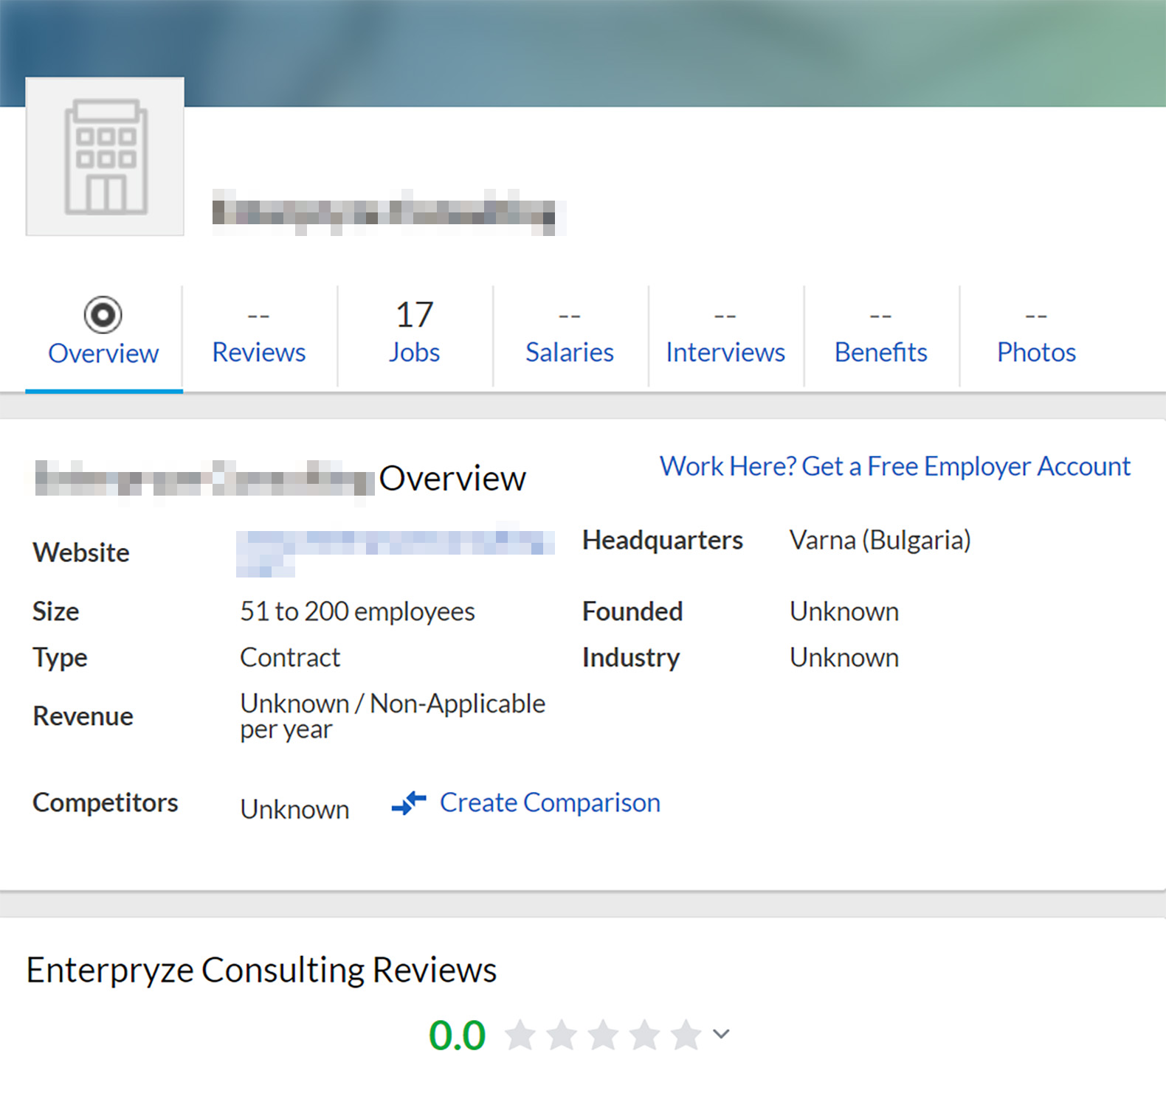
Task: Expand the rating details chevron
Action: click(x=721, y=1034)
